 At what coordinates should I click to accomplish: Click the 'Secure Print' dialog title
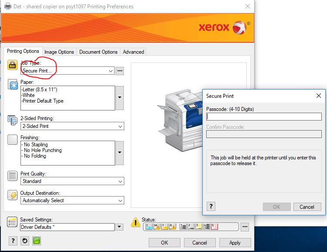click(220, 96)
